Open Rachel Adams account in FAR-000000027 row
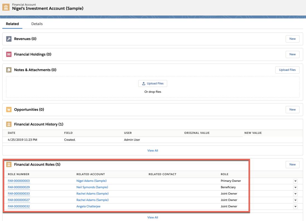 93,200
